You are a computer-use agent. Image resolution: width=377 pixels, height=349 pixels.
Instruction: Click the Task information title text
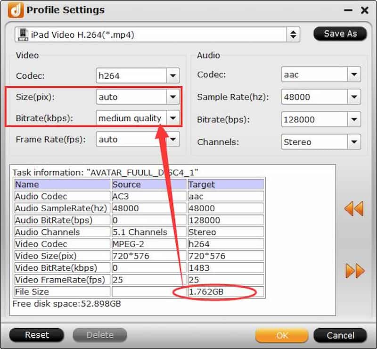click(105, 173)
